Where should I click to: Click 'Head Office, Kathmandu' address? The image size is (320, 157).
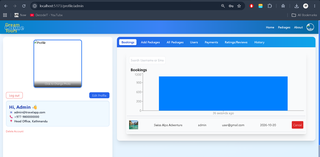point(31,121)
